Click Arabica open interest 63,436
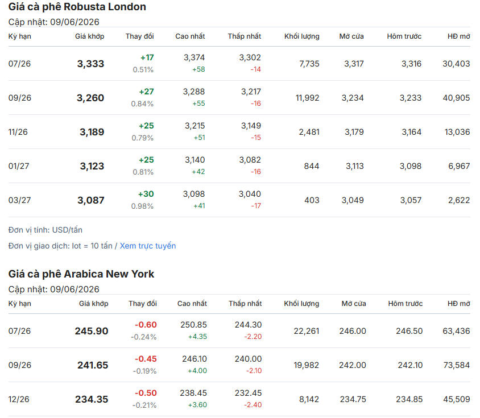 coord(456,331)
